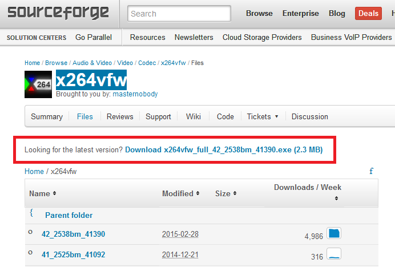Image resolution: width=395 pixels, height=267 pixels.
Task: Switch to the Reviews tab
Action: pyautogui.click(x=120, y=116)
